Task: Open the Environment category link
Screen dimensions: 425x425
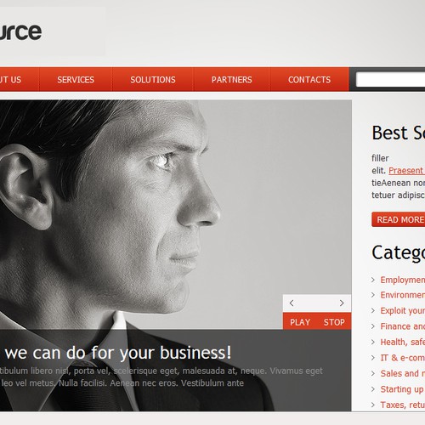Action: coord(403,295)
